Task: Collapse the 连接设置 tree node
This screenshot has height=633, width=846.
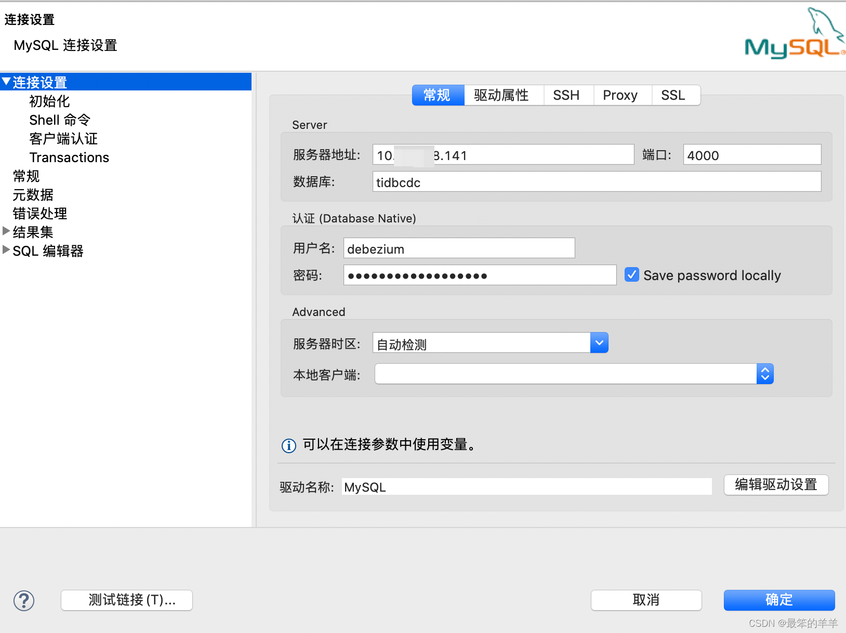Action: [x=6, y=82]
